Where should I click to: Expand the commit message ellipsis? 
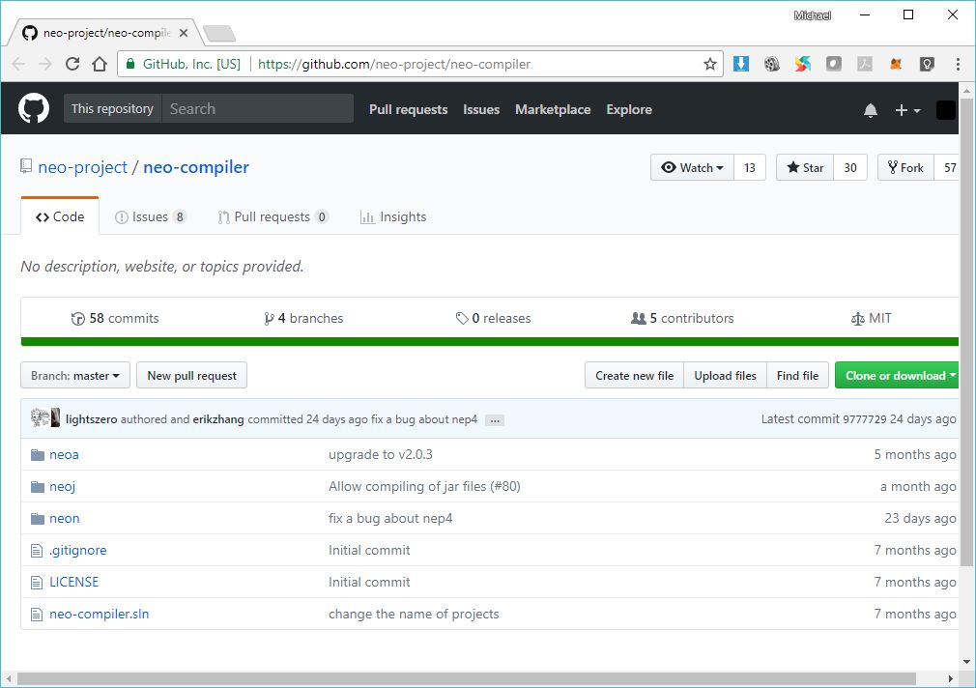click(495, 420)
